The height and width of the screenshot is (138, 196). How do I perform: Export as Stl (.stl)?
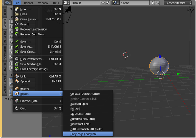click(x=88, y=109)
